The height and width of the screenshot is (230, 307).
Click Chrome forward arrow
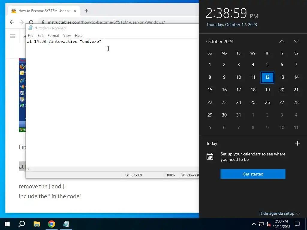click(22, 22)
